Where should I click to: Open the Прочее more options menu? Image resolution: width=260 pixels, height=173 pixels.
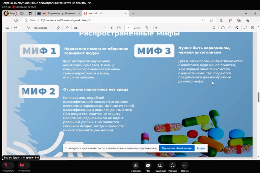[185, 165]
